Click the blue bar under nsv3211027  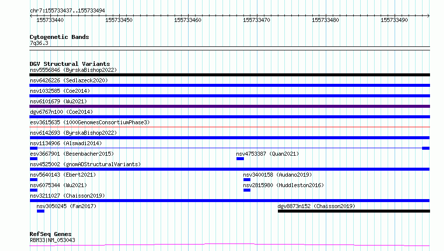[x=229, y=201]
